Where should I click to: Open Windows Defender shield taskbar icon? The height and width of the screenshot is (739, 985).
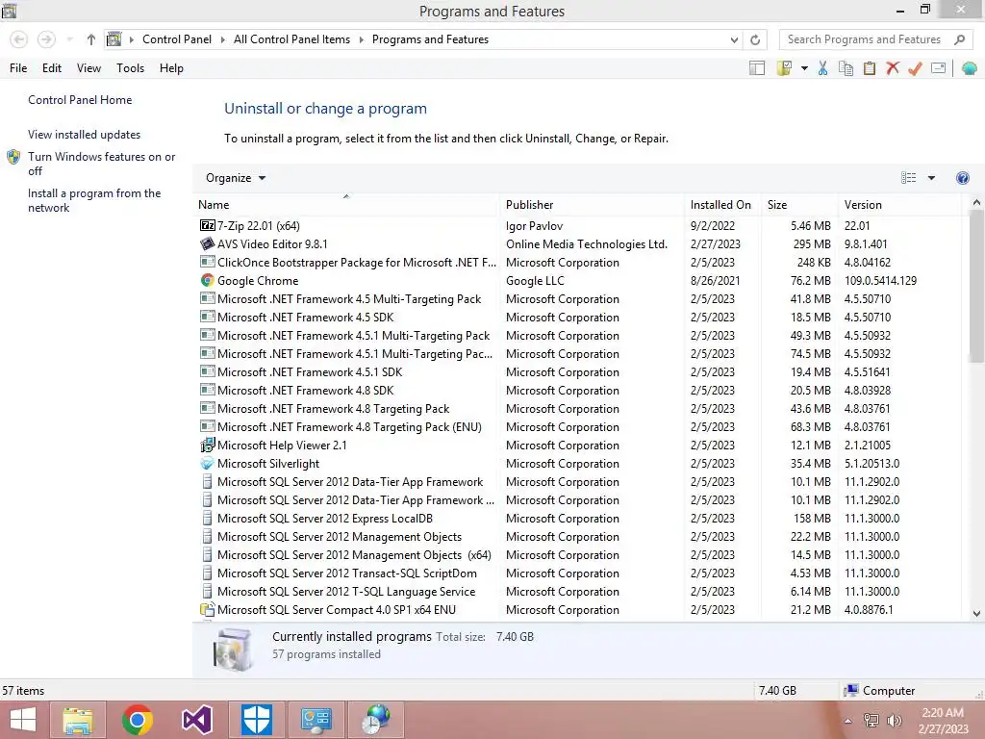pos(256,720)
